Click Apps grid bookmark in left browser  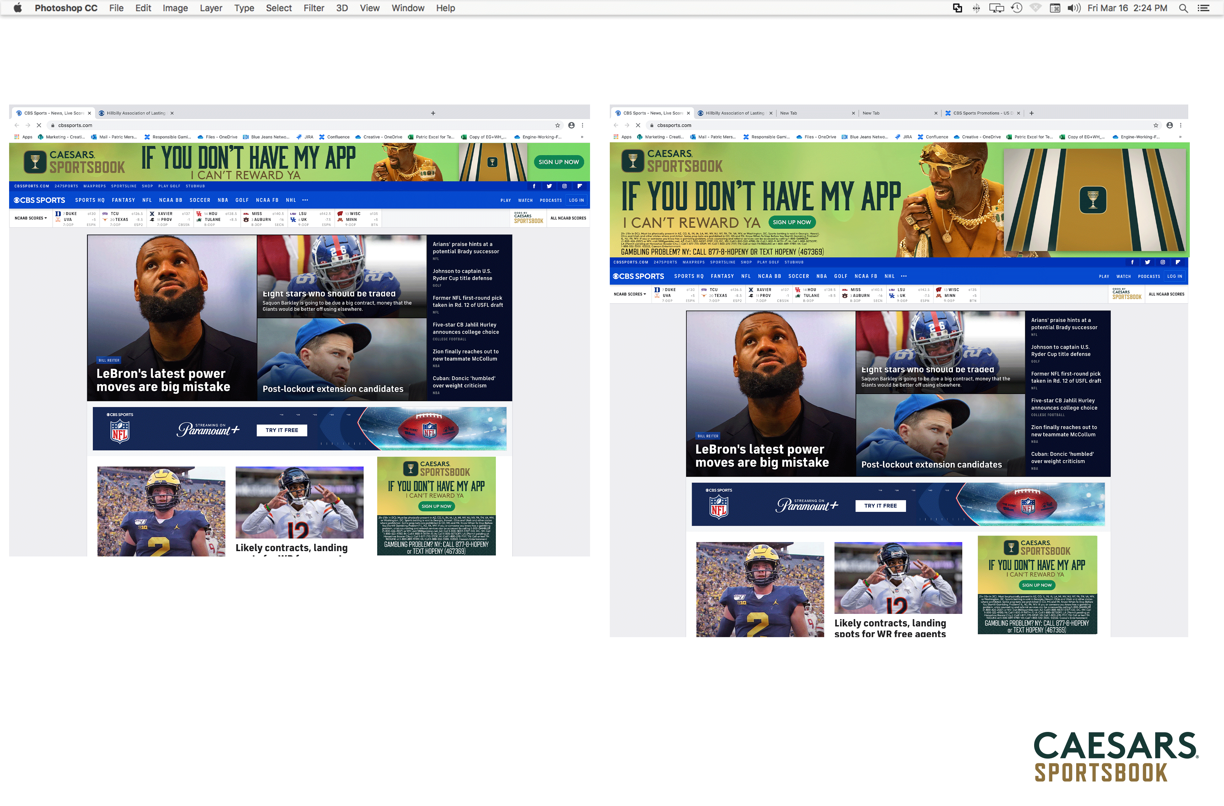click(x=24, y=137)
